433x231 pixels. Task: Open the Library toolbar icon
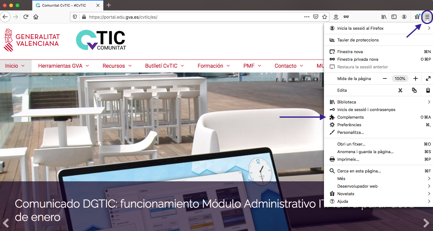pyautogui.click(x=384, y=17)
